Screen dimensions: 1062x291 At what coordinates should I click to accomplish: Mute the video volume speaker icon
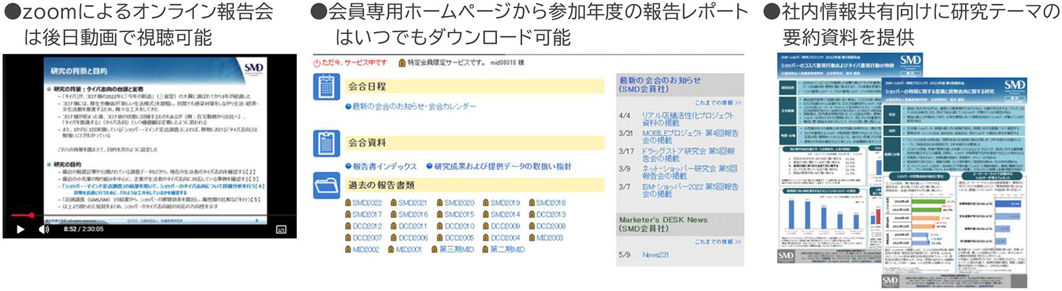pos(43,229)
